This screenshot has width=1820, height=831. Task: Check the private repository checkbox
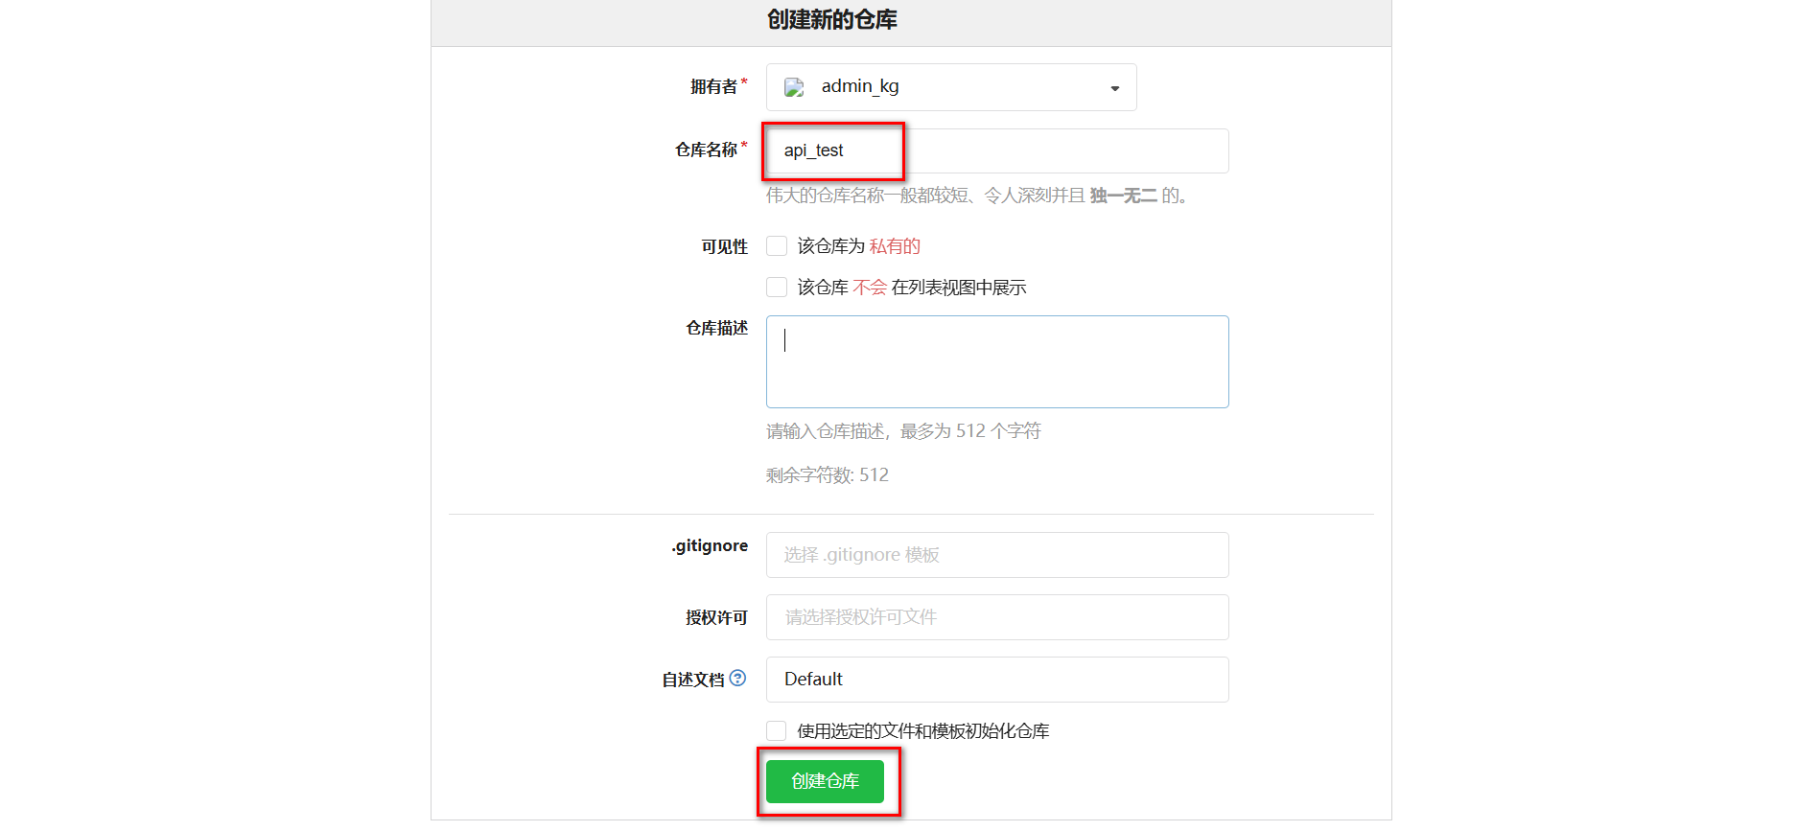[x=777, y=246]
